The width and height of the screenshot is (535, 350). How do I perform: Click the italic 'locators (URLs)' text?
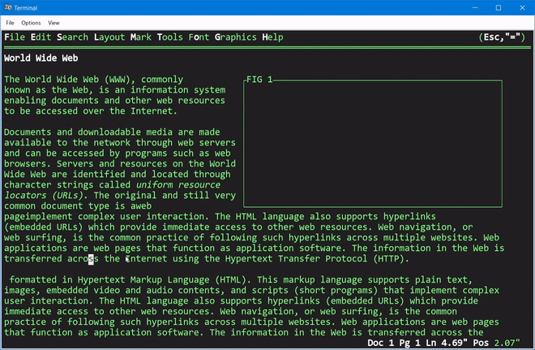point(44,195)
